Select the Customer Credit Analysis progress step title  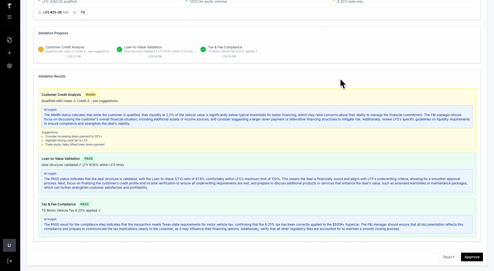pyautogui.click(x=65, y=47)
